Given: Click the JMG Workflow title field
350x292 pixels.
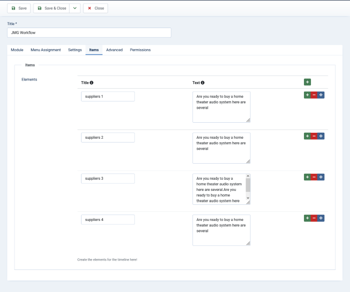Looking at the screenshot, I should click(x=89, y=33).
